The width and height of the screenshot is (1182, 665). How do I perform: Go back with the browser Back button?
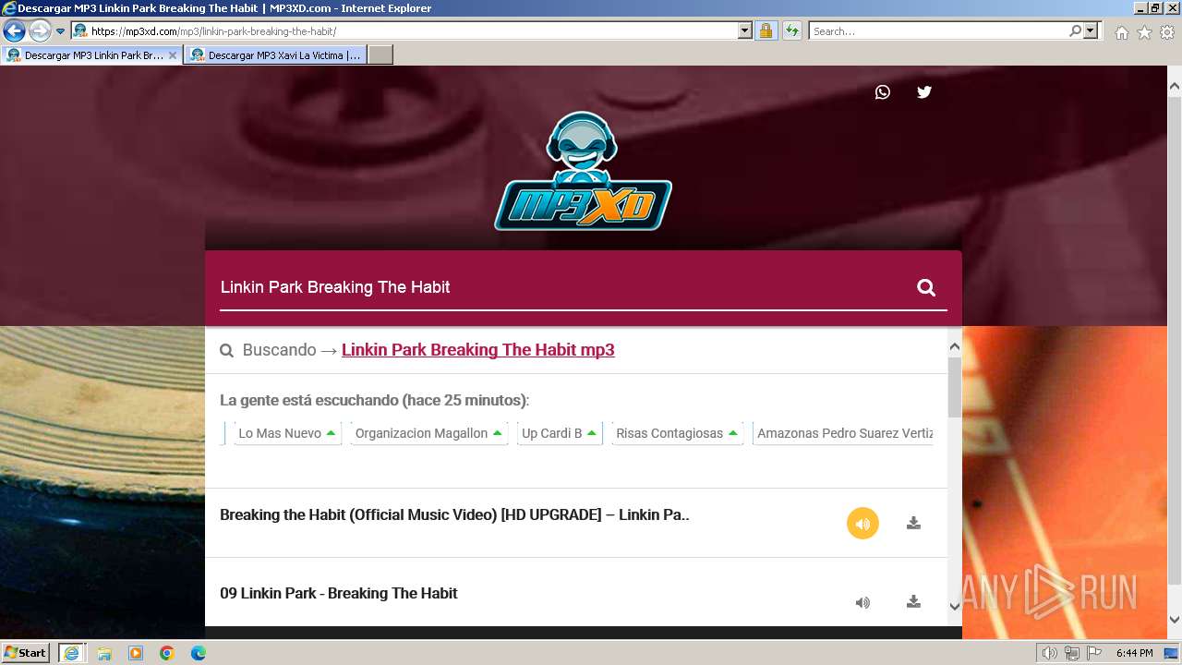(14, 31)
